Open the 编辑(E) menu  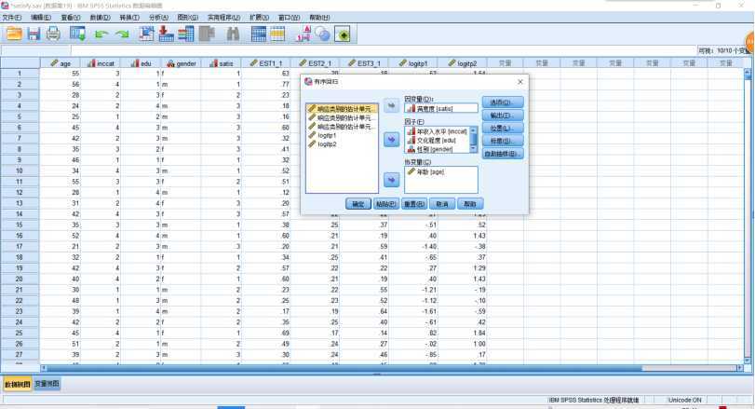click(x=41, y=18)
